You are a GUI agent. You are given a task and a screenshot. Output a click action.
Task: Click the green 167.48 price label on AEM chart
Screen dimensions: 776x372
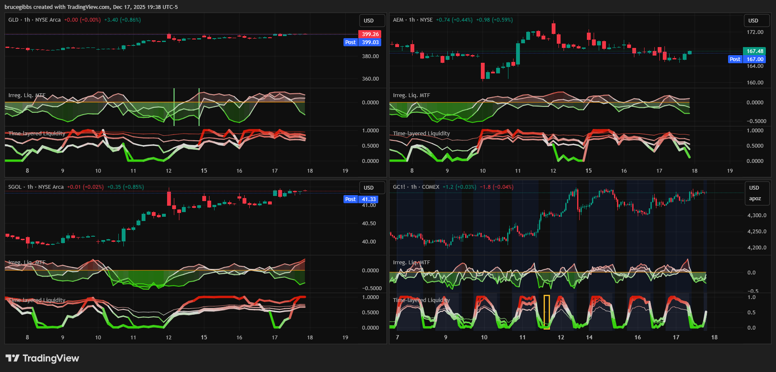pos(754,51)
